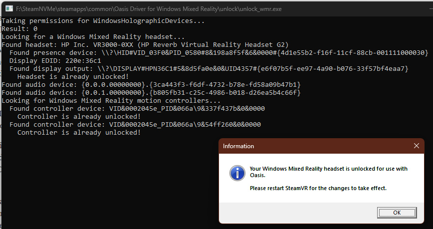Click last 'Controller is already unlocked!' line
The image size is (433, 229).
79,133
